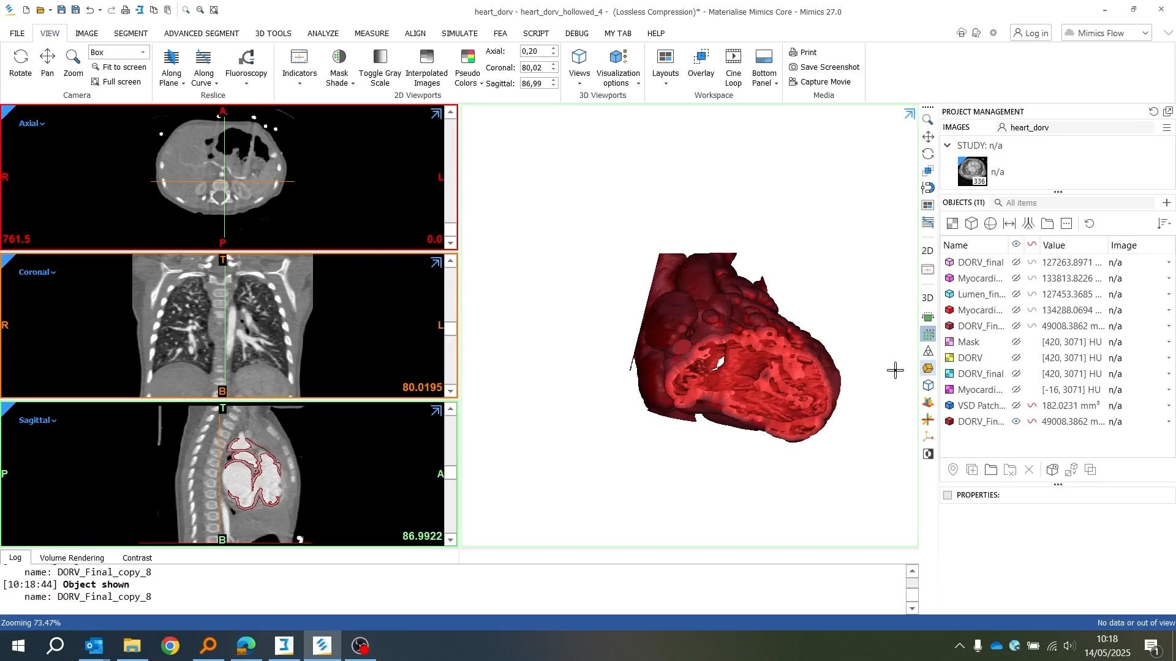Click the Toggle Gray Scale icon
Screen dimensions: 1176x661
[380, 58]
